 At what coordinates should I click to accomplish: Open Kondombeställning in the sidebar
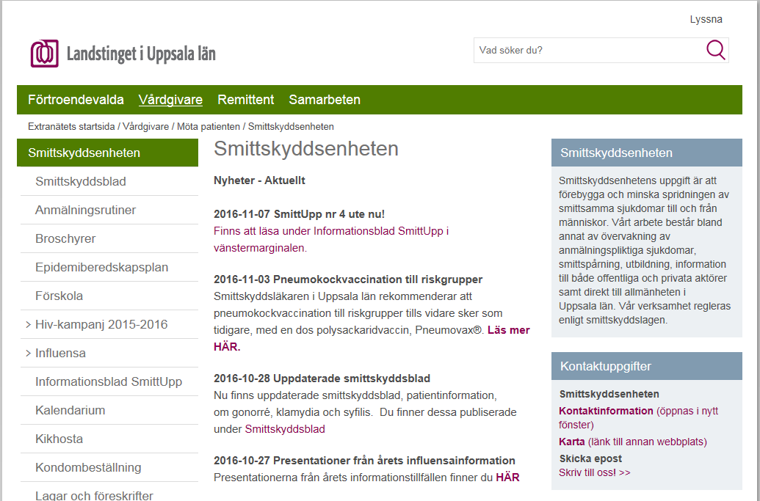click(x=88, y=467)
